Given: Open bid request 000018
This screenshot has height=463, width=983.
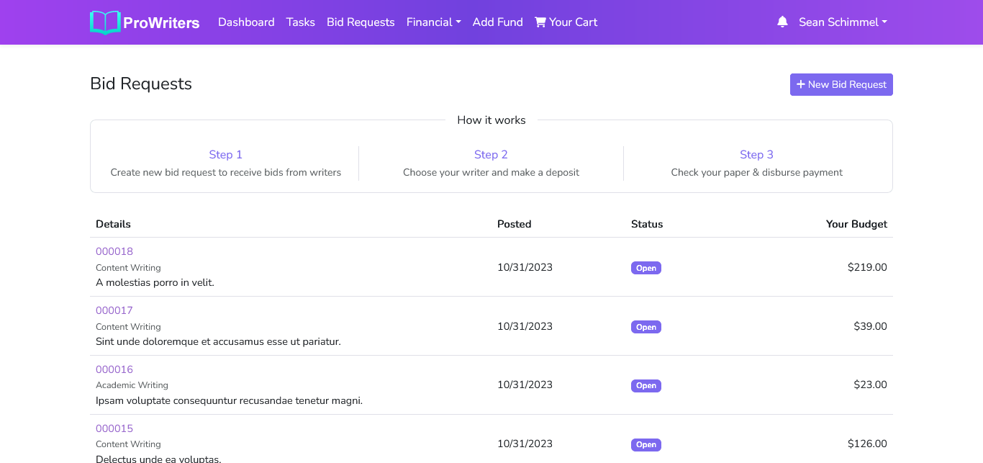Looking at the screenshot, I should (114, 251).
